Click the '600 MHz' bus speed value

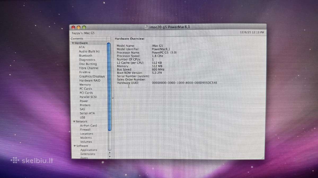(158, 69)
